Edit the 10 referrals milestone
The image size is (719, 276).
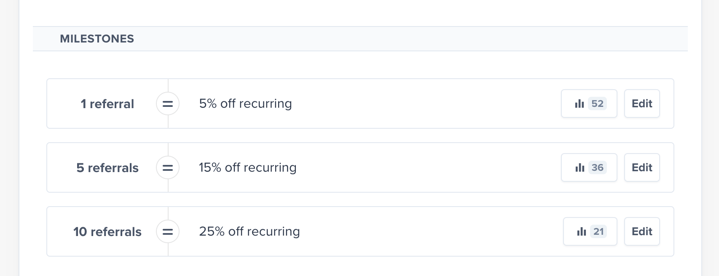tap(641, 231)
